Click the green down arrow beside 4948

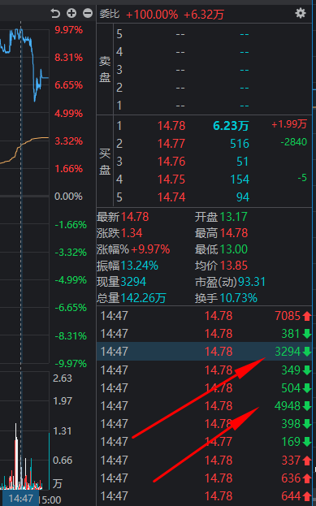(306, 406)
